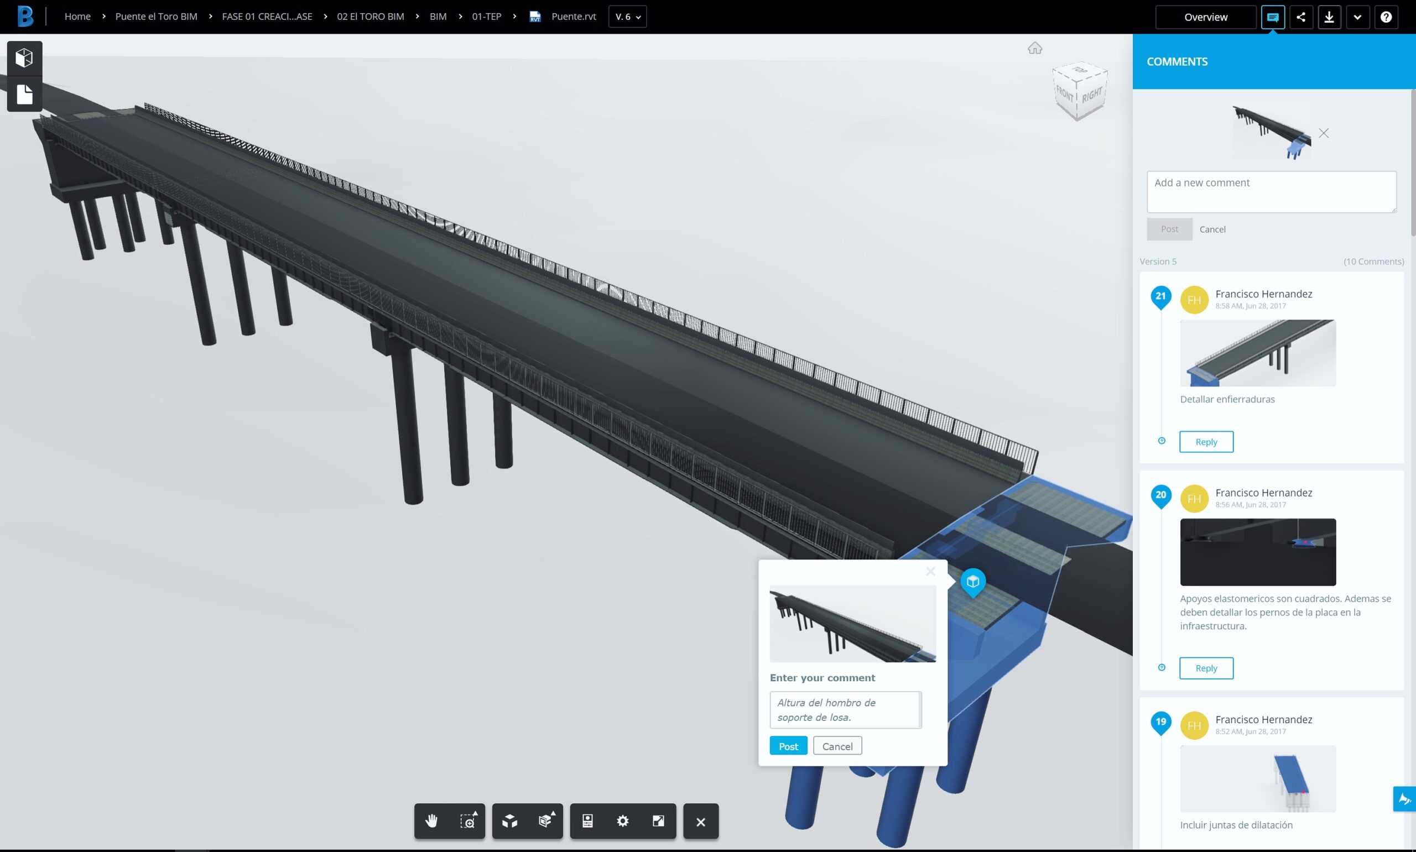Image resolution: width=1416 pixels, height=852 pixels.
Task: Open the V. 6 version dropdown
Action: (x=627, y=17)
